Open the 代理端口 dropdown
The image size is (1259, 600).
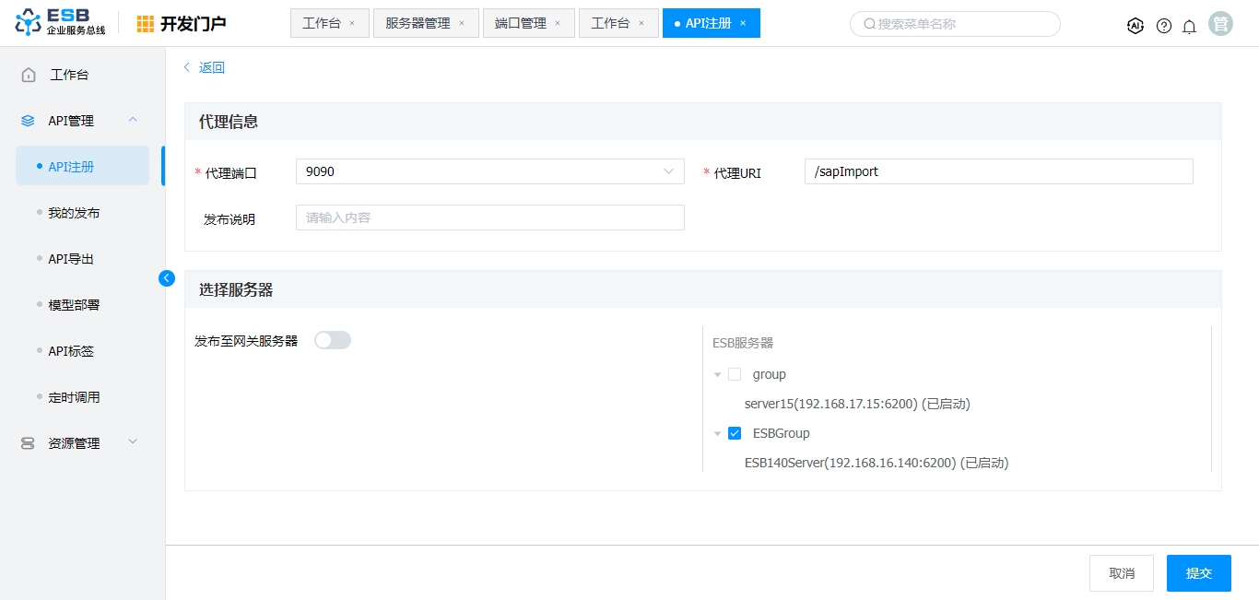(x=489, y=171)
